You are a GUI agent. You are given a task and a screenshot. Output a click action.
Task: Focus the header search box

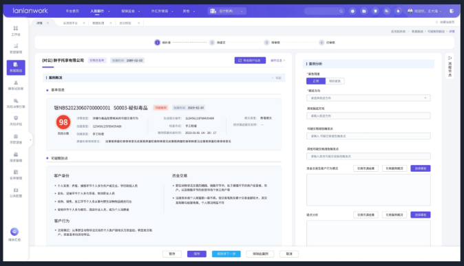(x=324, y=11)
